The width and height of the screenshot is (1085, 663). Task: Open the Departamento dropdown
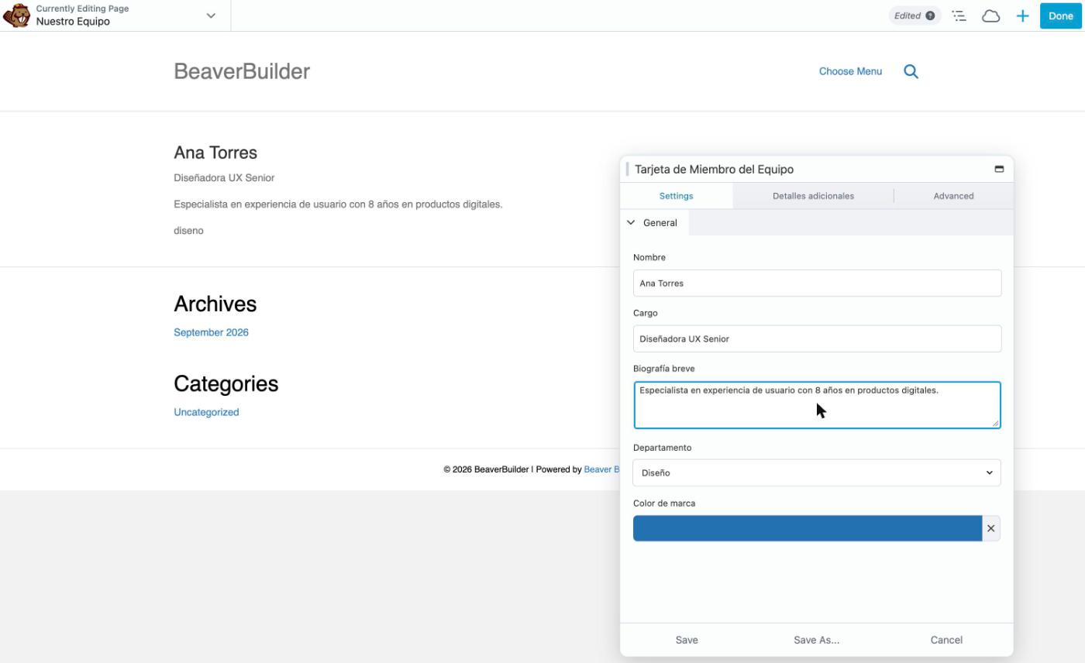(x=817, y=472)
